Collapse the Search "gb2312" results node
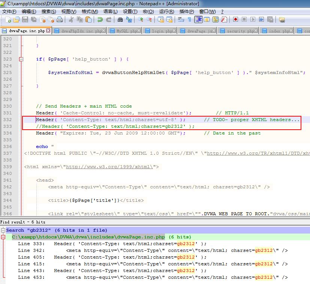The height and width of the screenshot is (284, 310). point(3,230)
